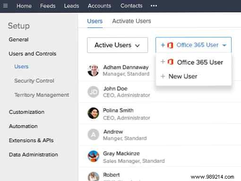Select Users in the sidebar
Image resolution: width=241 pixels, height=181 pixels.
(x=21, y=66)
